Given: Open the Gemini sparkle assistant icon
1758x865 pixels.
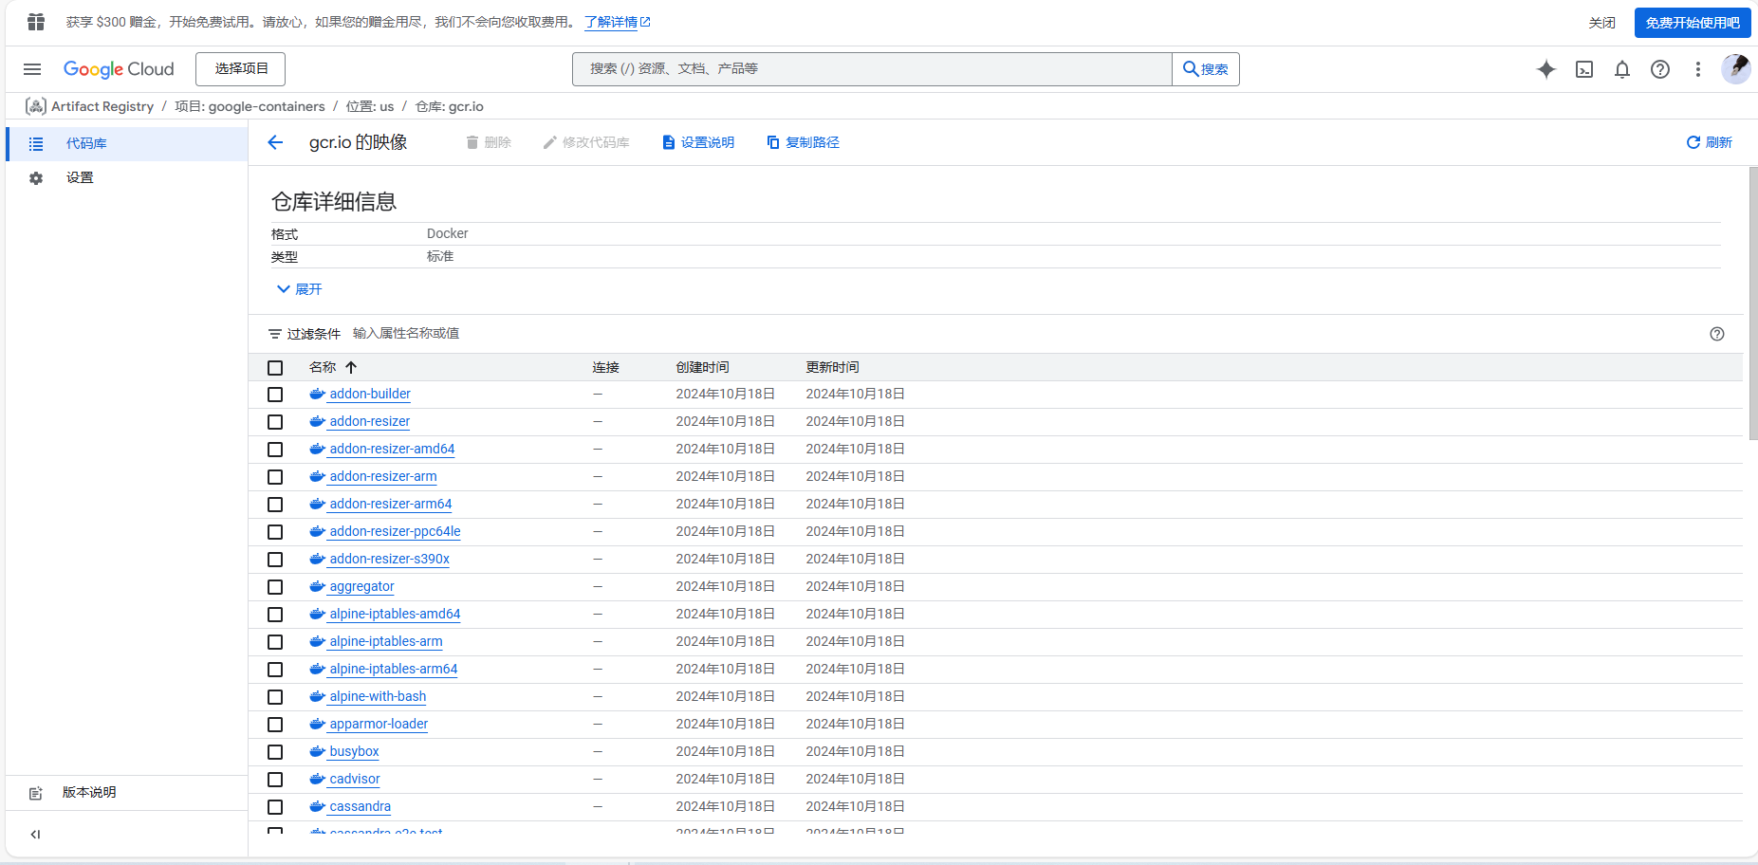Looking at the screenshot, I should pos(1546,69).
